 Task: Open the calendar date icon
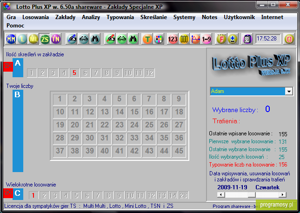tap(247, 39)
